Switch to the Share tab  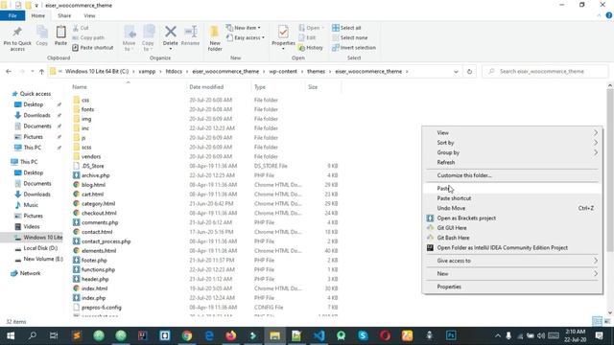coord(64,15)
